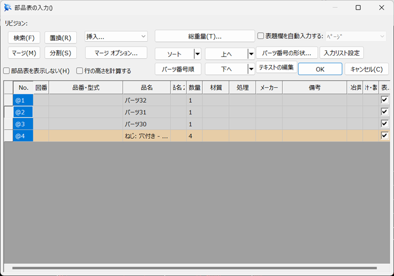This screenshot has width=394, height=276.
Task: Maximize the 部品表の入力 window
Action: pyautogui.click(x=358, y=8)
